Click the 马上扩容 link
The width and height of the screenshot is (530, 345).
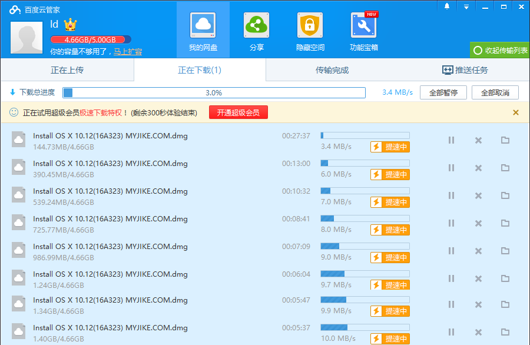coord(128,52)
